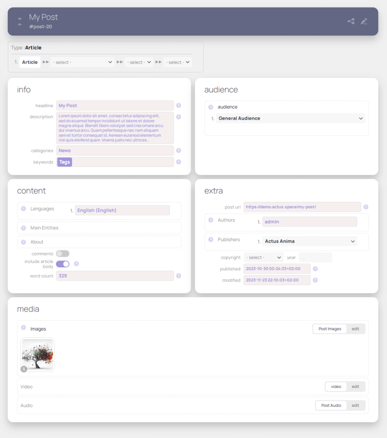387x438 pixels.
Task: Click the video button
Action: tap(336, 387)
